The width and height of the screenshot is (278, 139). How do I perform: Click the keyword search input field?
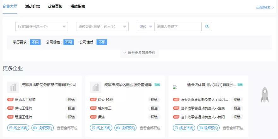click(178, 26)
